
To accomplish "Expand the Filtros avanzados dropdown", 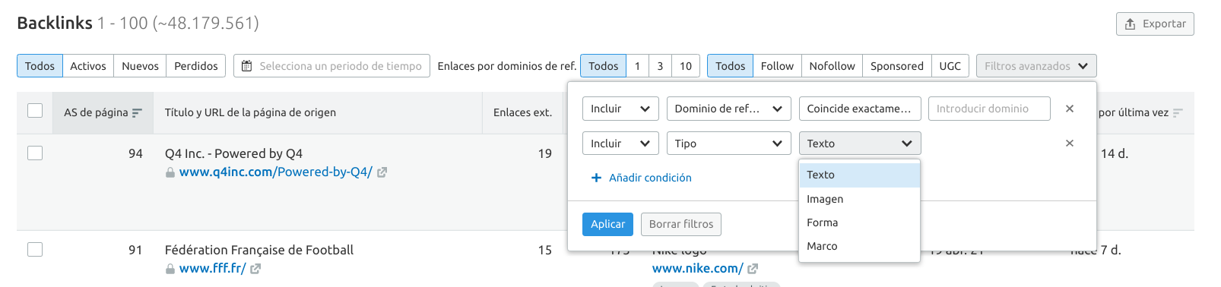I will [1036, 66].
